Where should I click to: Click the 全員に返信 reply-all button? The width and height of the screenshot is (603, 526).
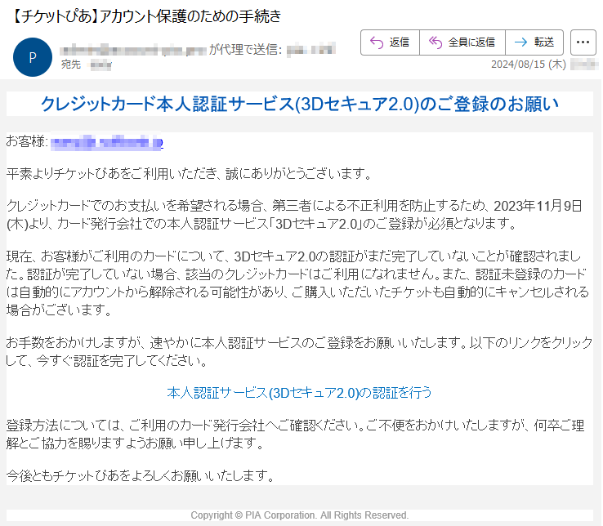tap(462, 42)
